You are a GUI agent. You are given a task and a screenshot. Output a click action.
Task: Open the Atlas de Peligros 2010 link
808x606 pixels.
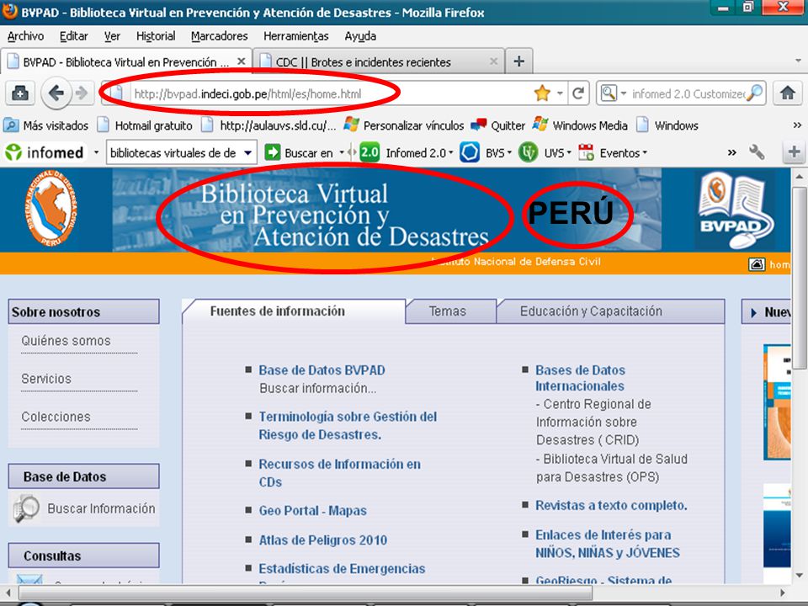322,540
